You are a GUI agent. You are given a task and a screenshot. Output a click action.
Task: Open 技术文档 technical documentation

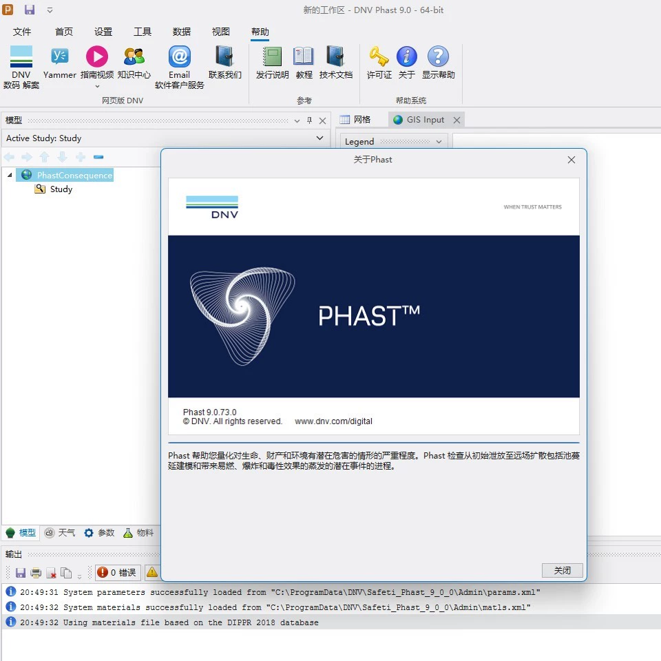[x=335, y=63]
